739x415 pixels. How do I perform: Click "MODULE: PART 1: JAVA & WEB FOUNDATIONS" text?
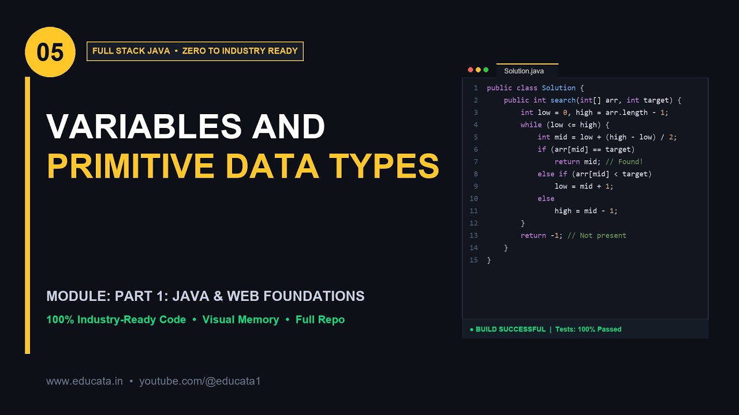[206, 296]
